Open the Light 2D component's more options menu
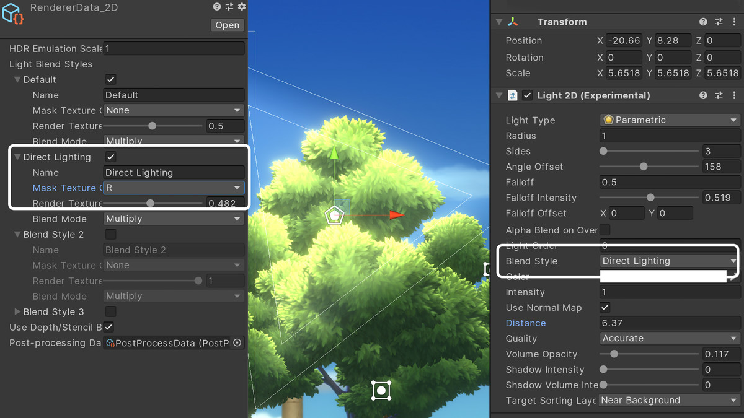 point(734,95)
